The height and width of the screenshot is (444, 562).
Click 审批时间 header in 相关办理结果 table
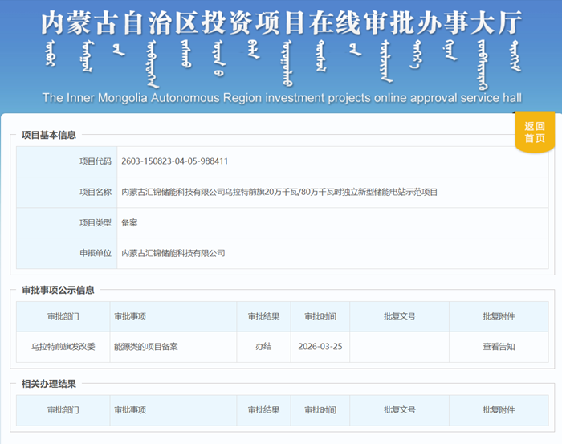point(320,410)
